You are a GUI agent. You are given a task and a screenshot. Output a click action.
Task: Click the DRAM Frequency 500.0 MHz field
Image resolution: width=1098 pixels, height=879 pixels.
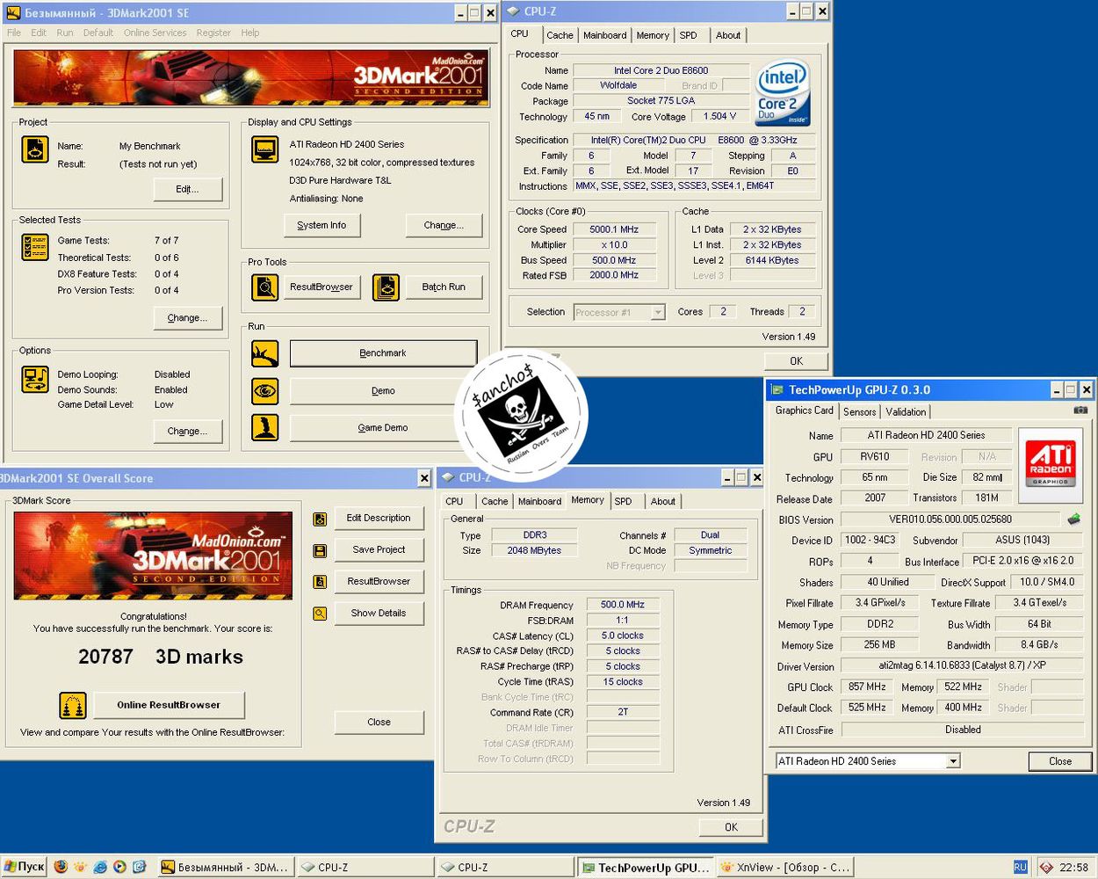click(623, 605)
